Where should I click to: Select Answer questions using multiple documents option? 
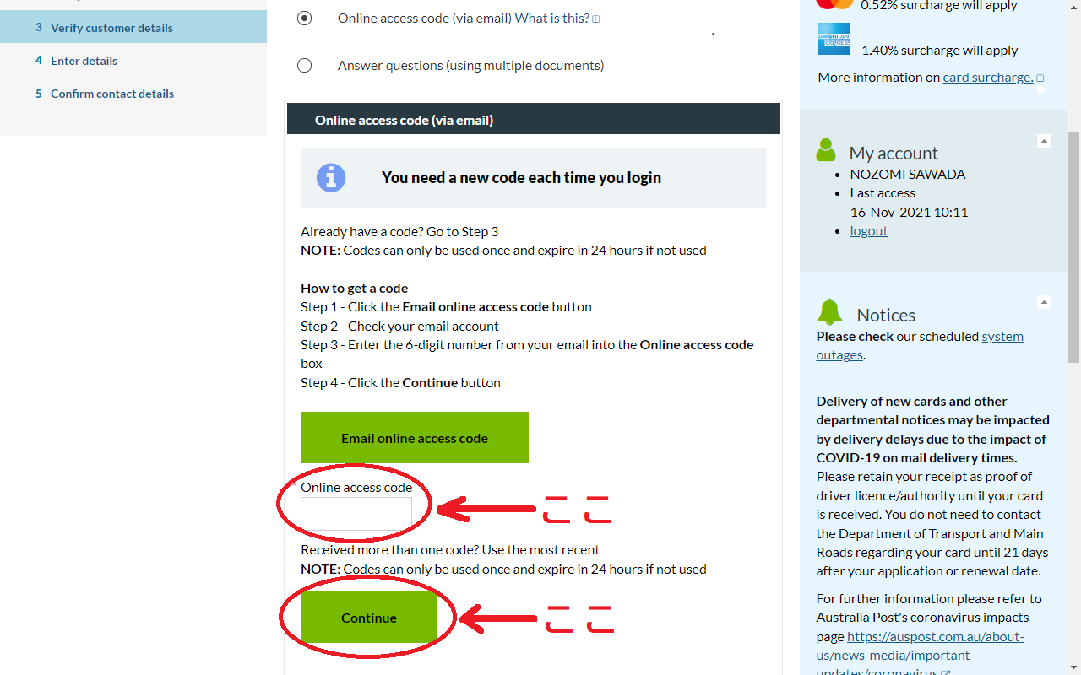[305, 65]
